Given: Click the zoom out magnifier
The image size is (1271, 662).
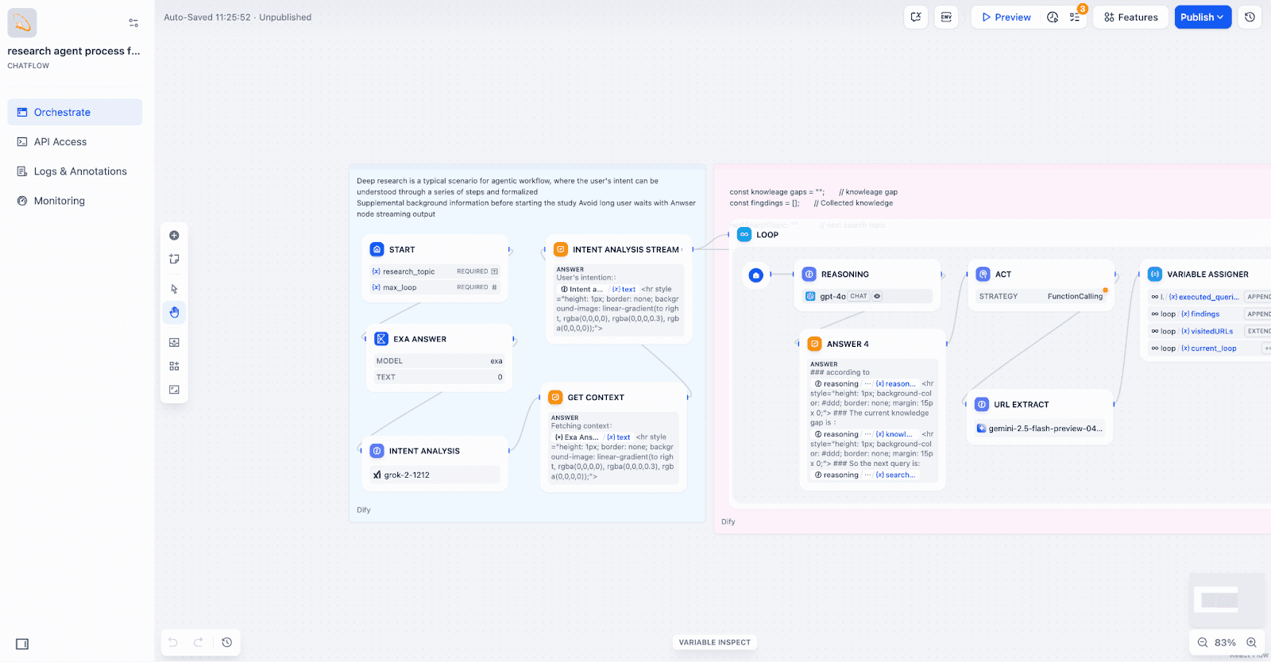Looking at the screenshot, I should pyautogui.click(x=1203, y=643).
